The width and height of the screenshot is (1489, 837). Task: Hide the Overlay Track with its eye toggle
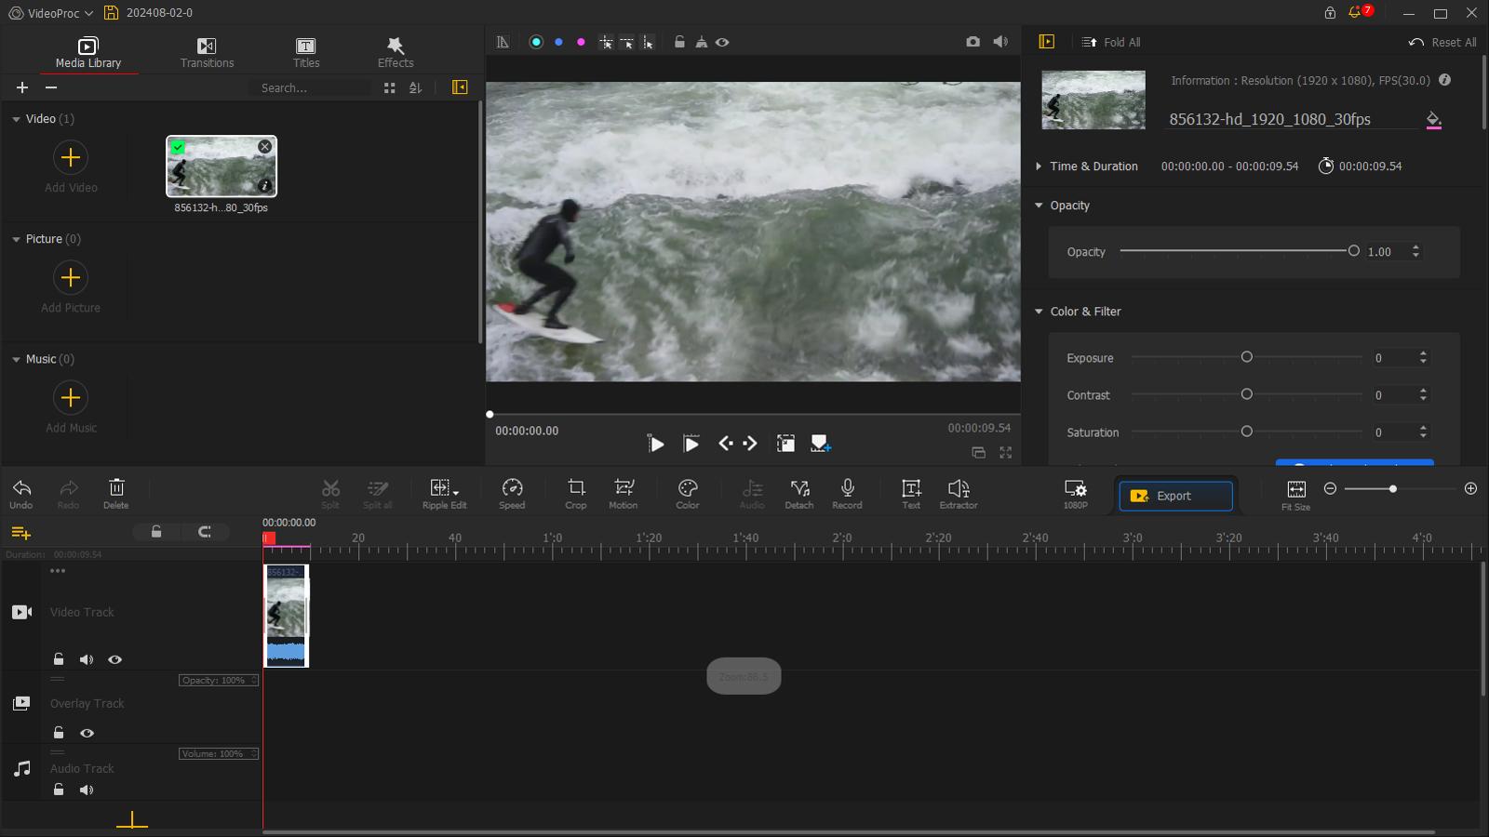point(87,732)
